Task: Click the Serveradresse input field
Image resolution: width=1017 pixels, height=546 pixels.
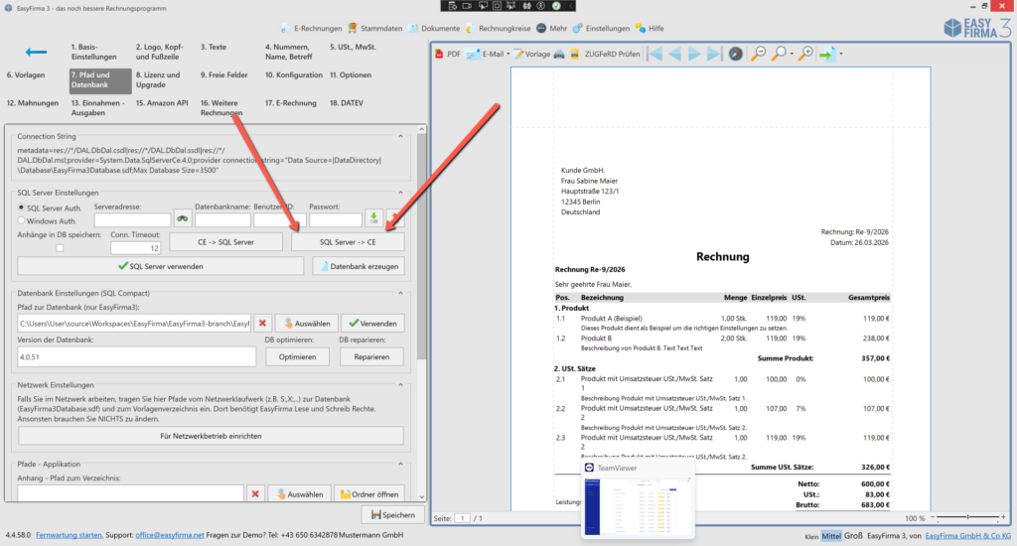Action: 132,220
